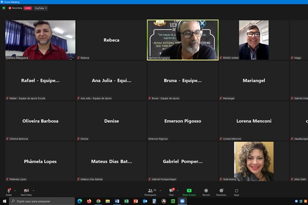
Task: Open the round flame app in taskbar
Action: tap(163, 201)
